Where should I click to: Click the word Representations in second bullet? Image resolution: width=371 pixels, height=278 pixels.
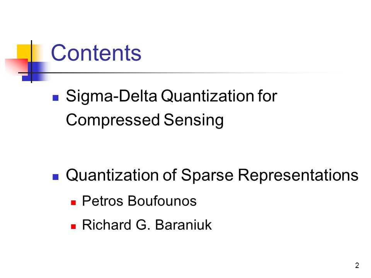(298, 175)
